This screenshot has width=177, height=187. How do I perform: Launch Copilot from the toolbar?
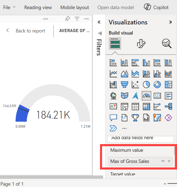[x=156, y=7]
